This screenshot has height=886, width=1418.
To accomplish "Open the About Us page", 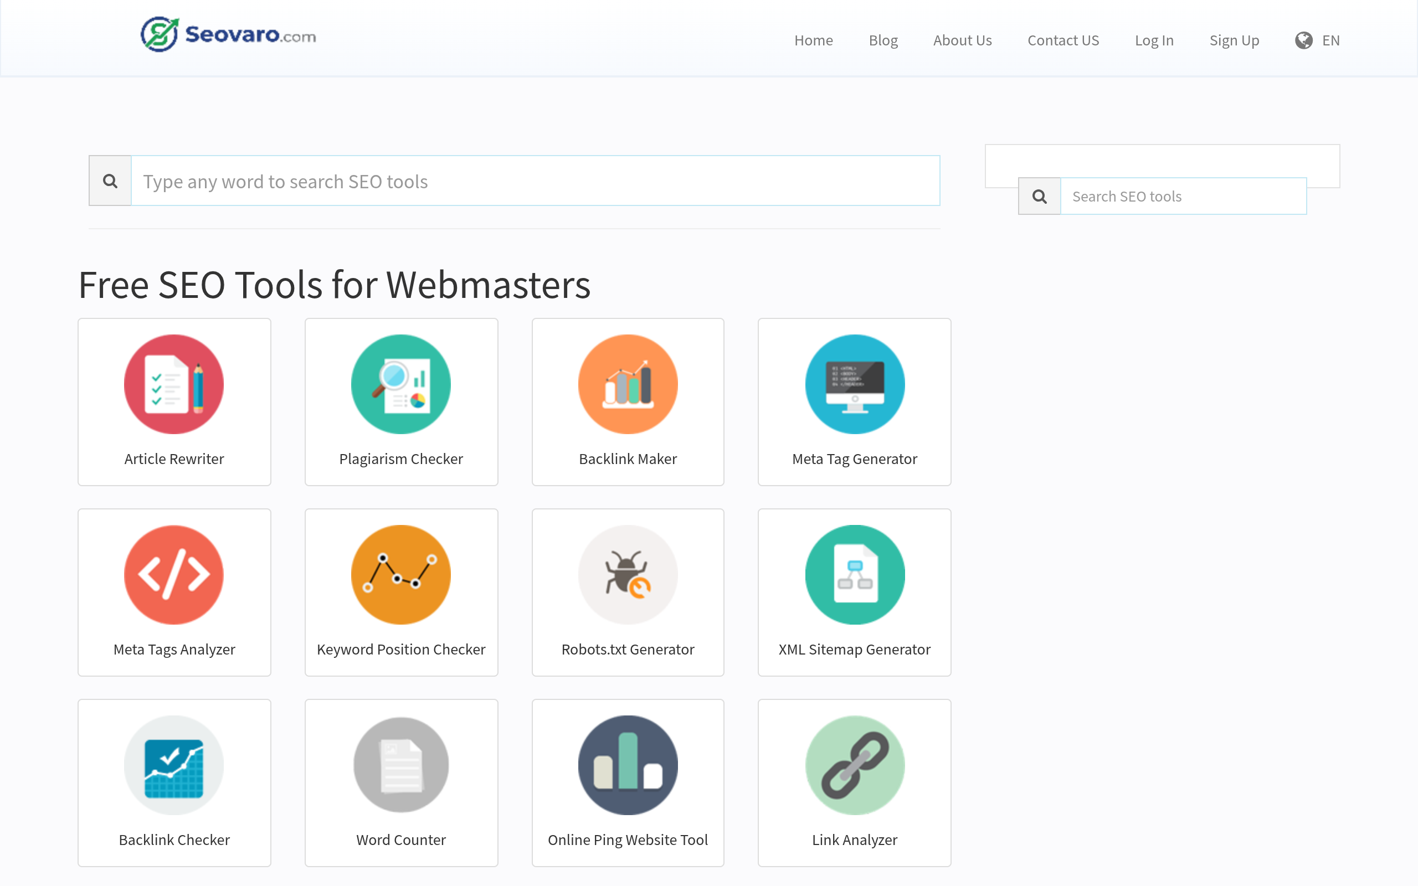I will click(962, 40).
